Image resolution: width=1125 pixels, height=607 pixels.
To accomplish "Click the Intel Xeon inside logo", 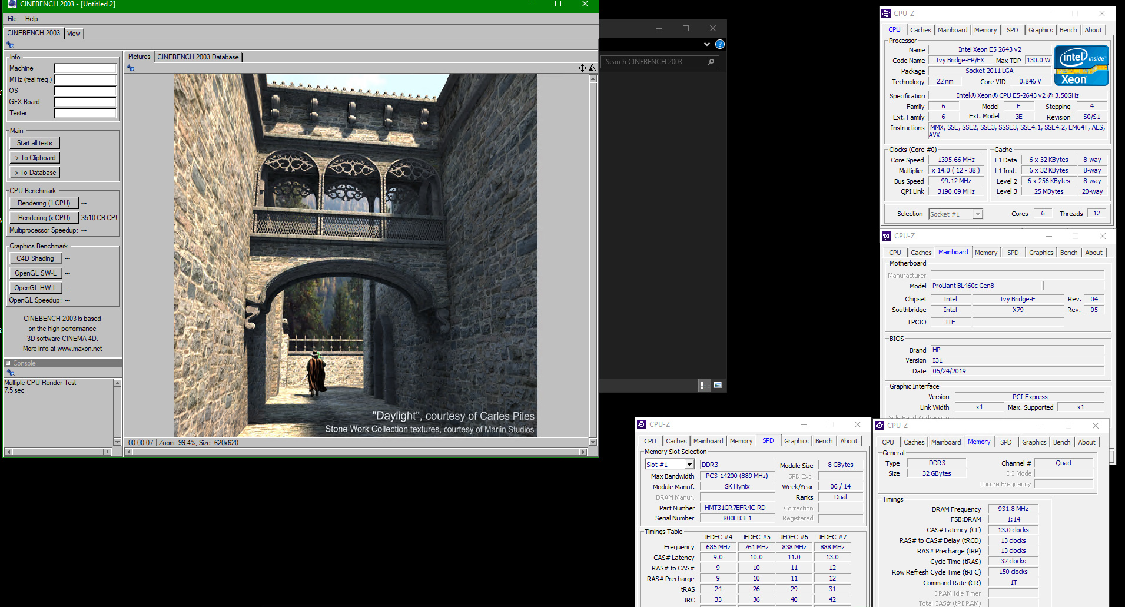I will (1081, 65).
